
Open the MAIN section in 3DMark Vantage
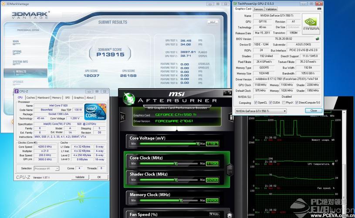(x=16, y=41)
